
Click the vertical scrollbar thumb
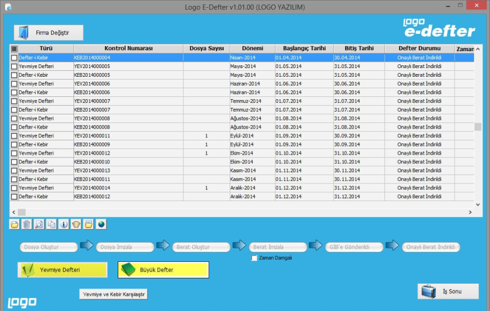pyautogui.click(x=478, y=126)
